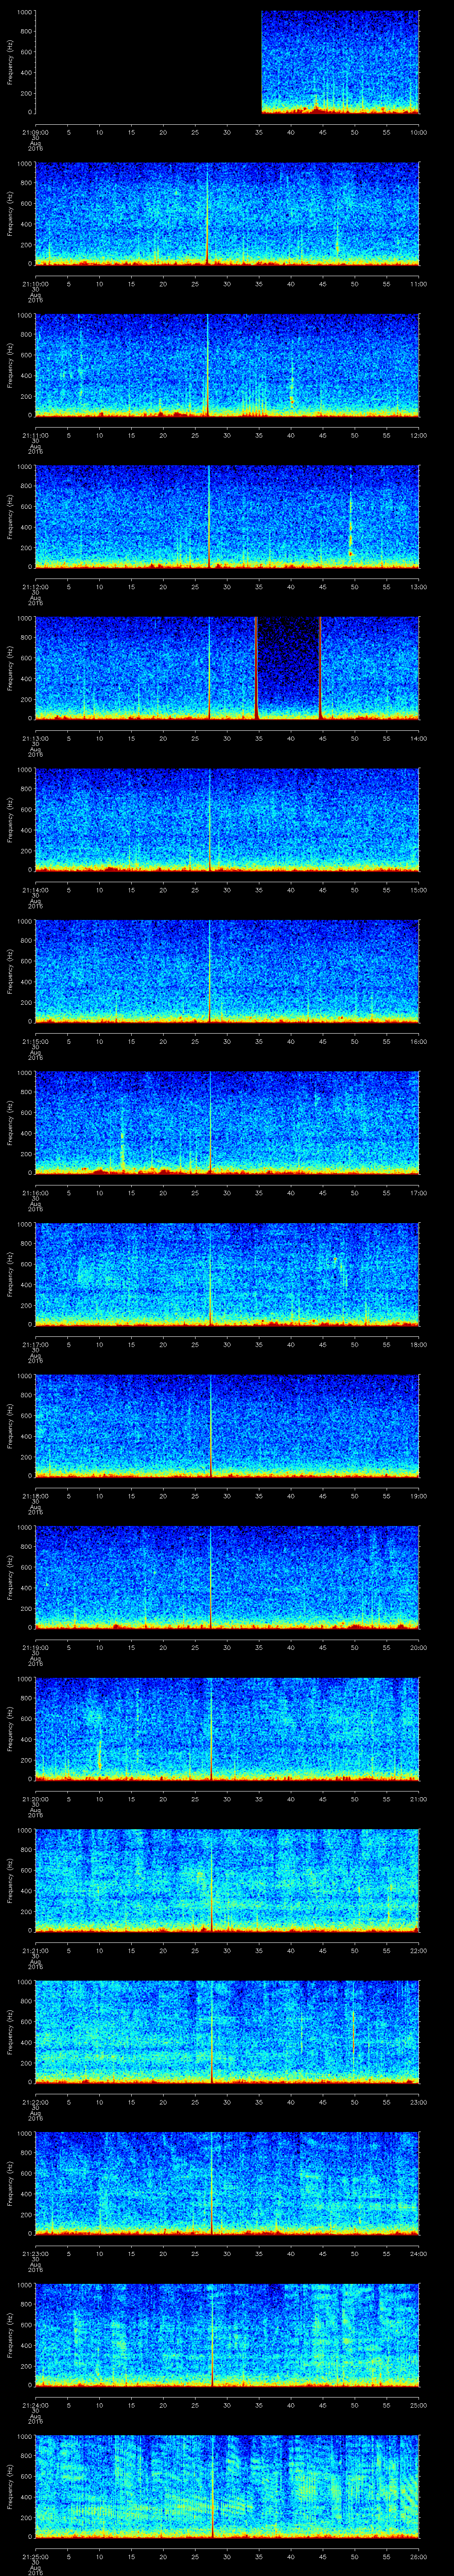
Task: Click the black no-data region of 21:09:00 spectrogram
Action: pos(149,62)
